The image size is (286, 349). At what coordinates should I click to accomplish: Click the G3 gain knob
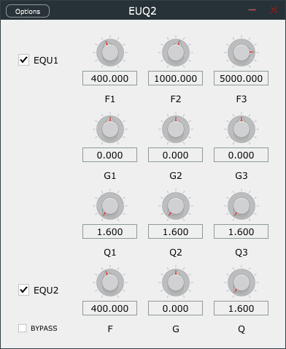click(241, 129)
